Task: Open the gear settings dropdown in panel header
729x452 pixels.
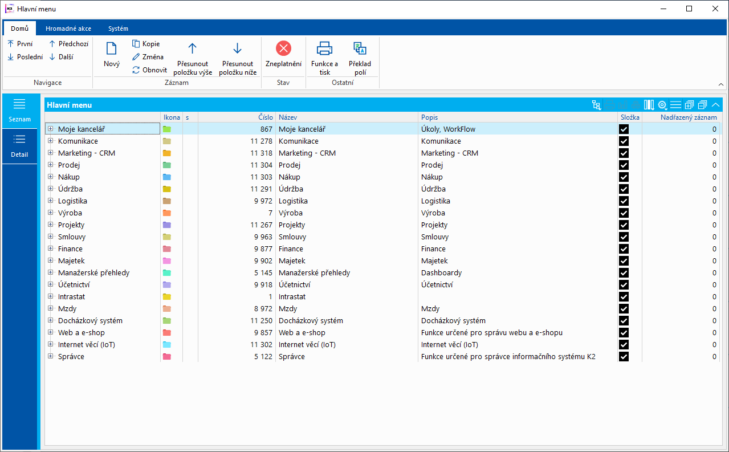Action: (x=662, y=105)
